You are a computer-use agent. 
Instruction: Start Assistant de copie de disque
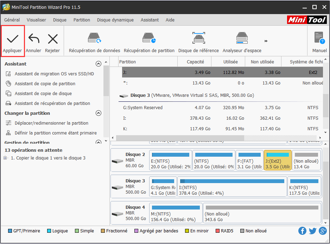[x=43, y=94]
